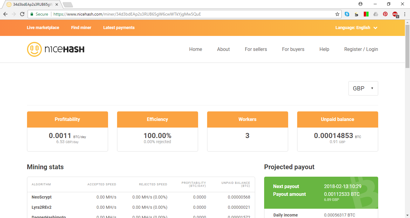Click the REJECTED SPEED column header
The image size is (410, 218).
pos(153,184)
